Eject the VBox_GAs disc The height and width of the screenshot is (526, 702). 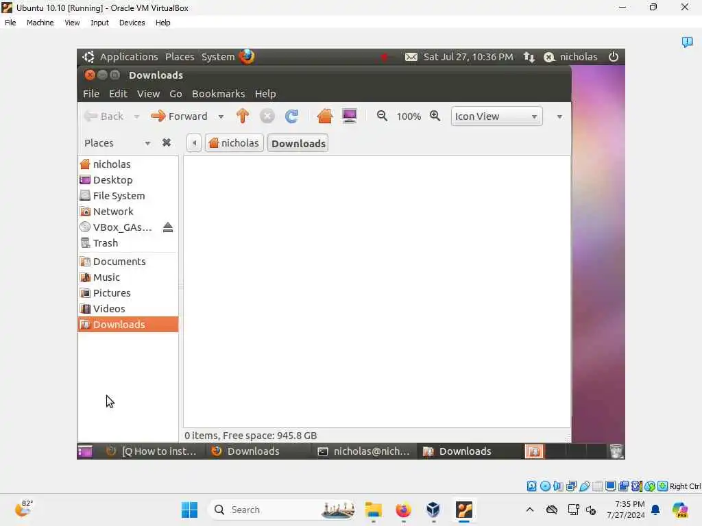point(168,227)
